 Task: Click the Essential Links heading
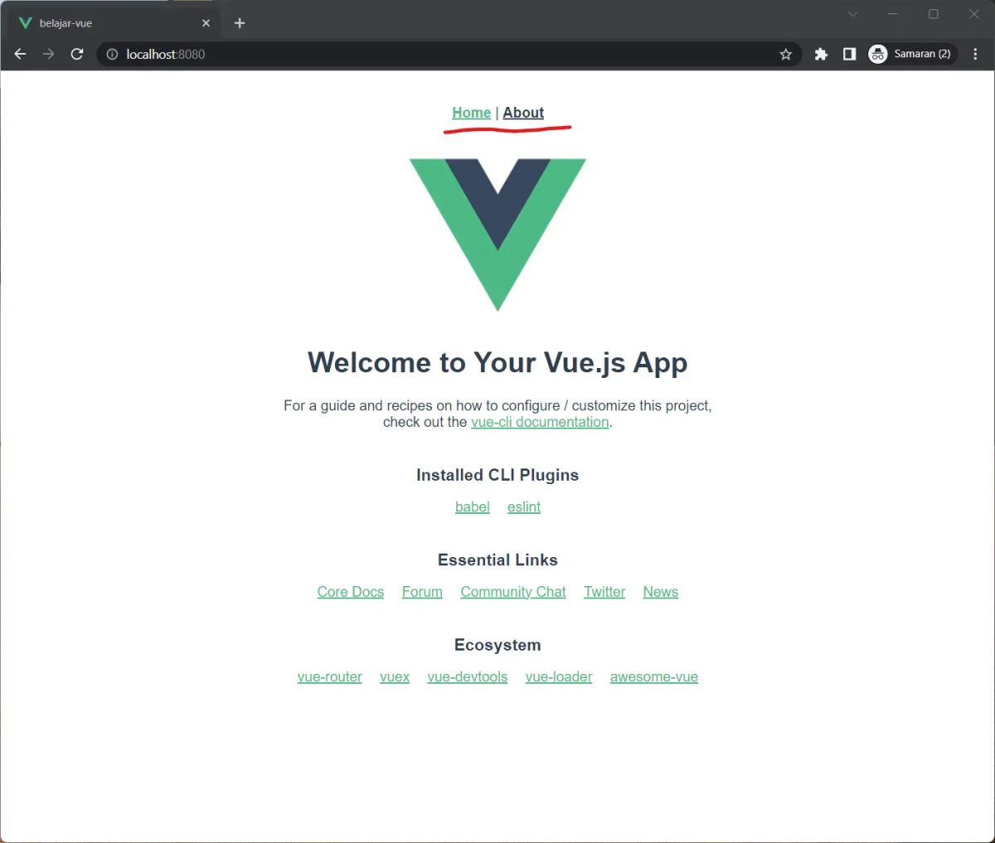pyautogui.click(x=498, y=560)
